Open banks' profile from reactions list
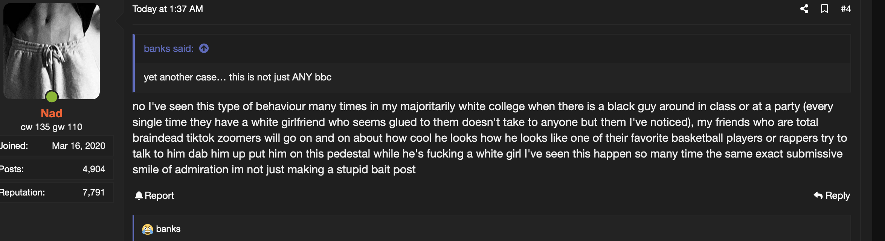This screenshot has width=885, height=241. tap(168, 229)
